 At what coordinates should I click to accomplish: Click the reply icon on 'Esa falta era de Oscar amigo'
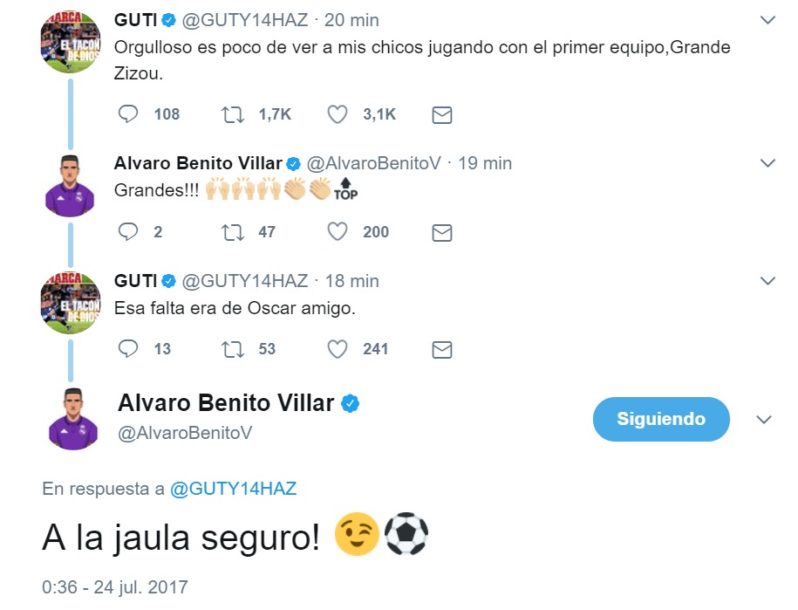(x=128, y=348)
